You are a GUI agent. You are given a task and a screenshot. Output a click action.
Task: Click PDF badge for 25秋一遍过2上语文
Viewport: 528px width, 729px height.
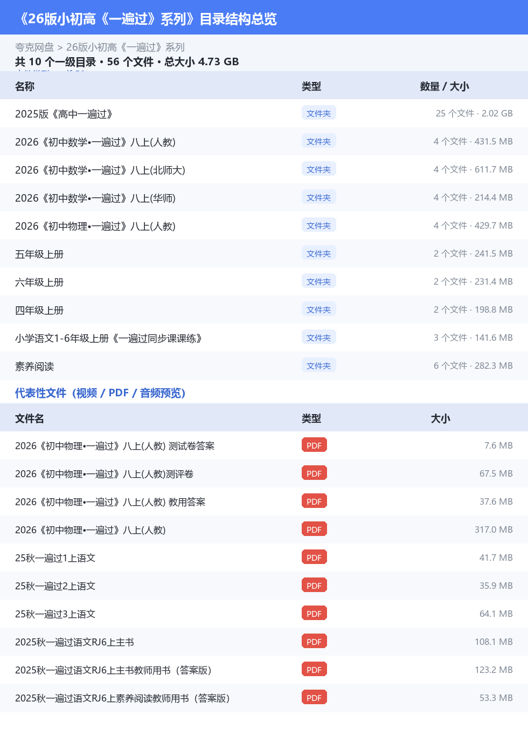tap(314, 585)
